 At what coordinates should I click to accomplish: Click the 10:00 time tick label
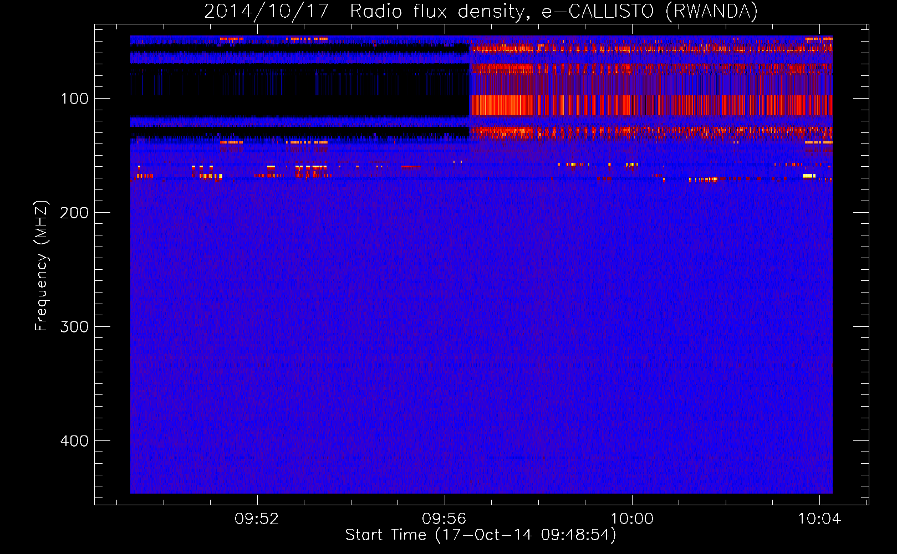click(x=632, y=519)
